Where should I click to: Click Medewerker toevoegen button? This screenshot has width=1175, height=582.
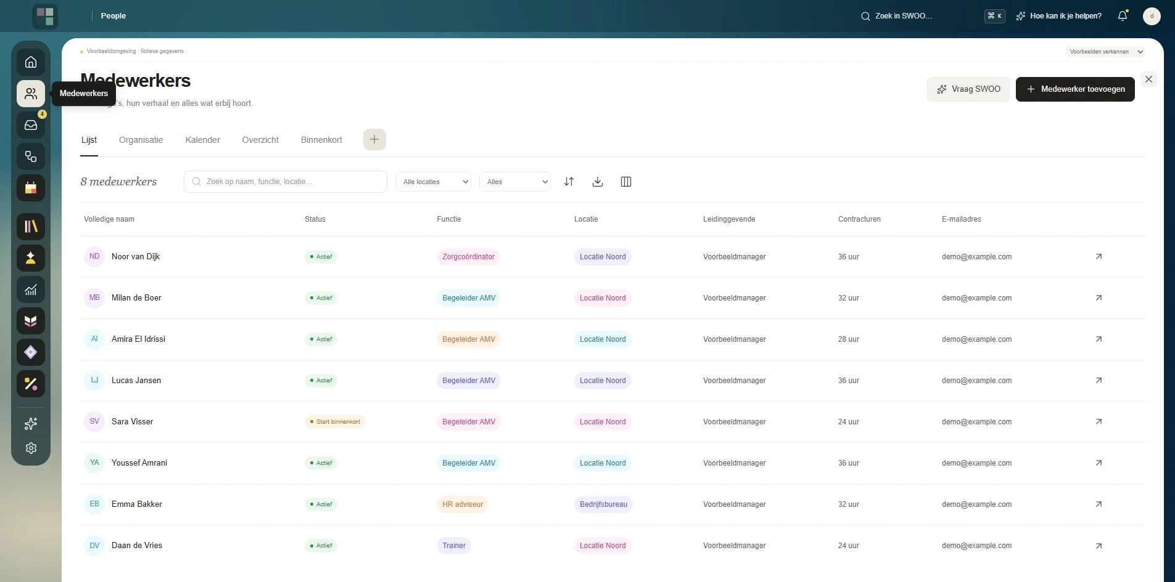tap(1075, 89)
